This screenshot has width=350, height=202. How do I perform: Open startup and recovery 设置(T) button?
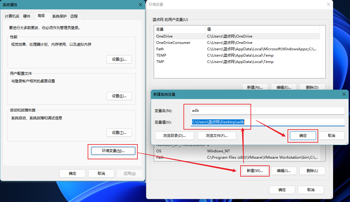coord(119,133)
